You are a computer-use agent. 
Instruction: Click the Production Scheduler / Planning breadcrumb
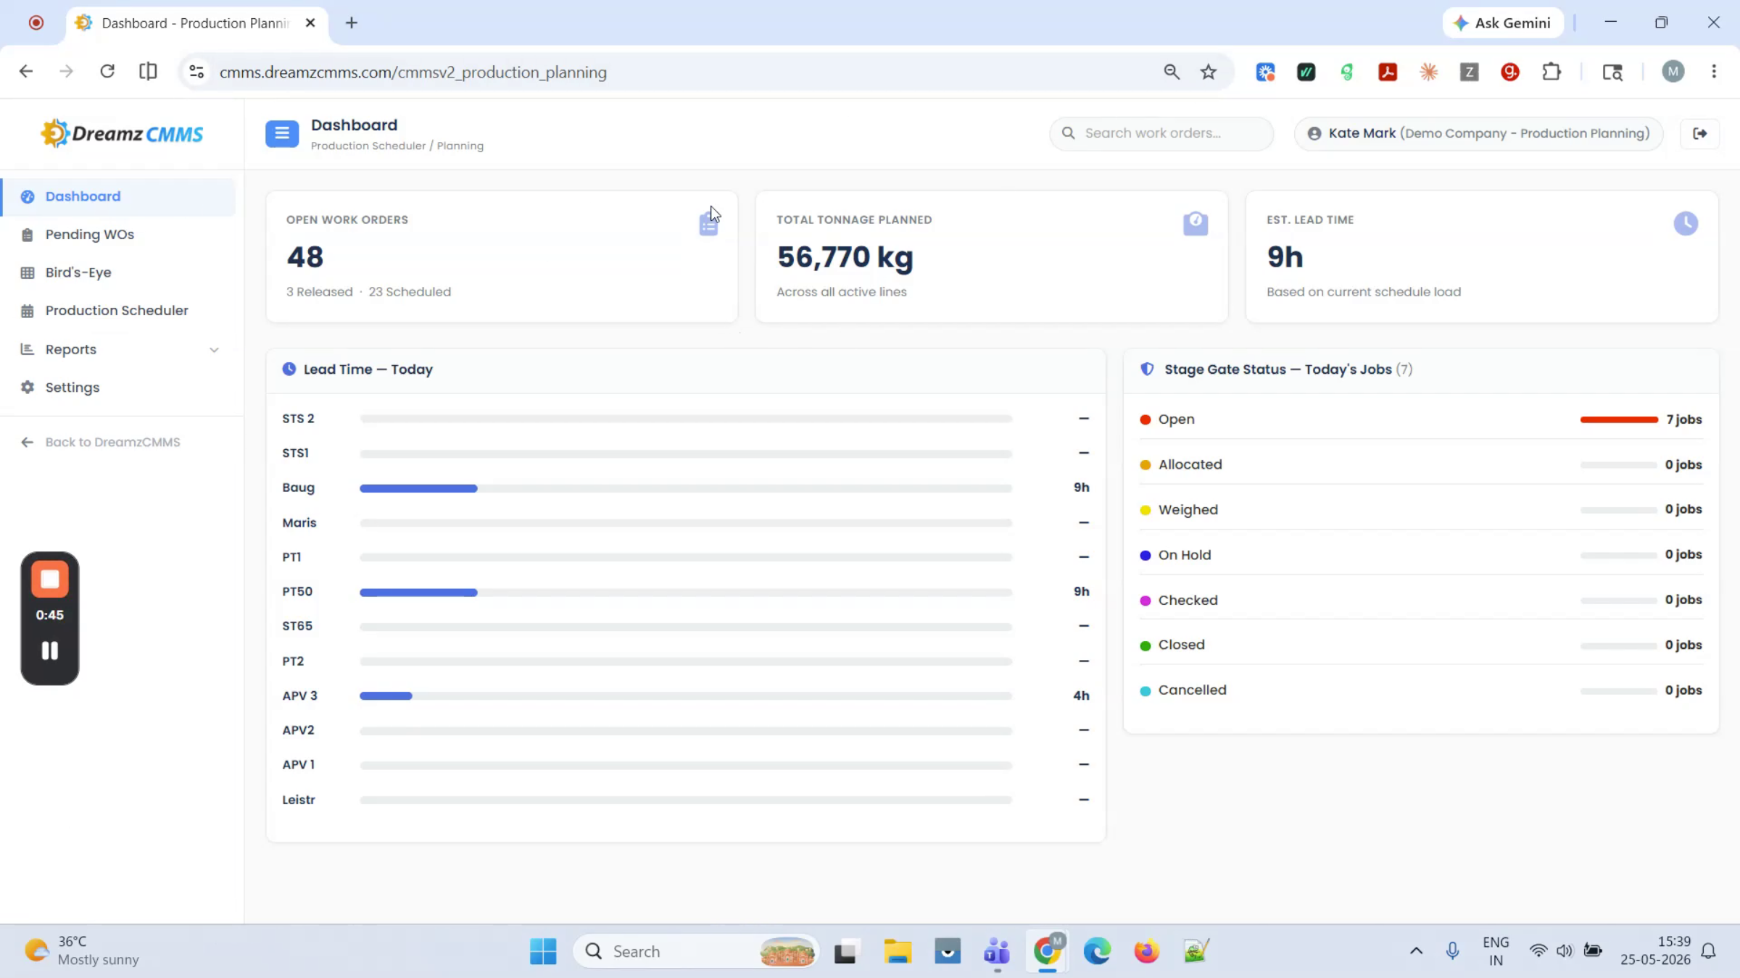[x=397, y=146]
